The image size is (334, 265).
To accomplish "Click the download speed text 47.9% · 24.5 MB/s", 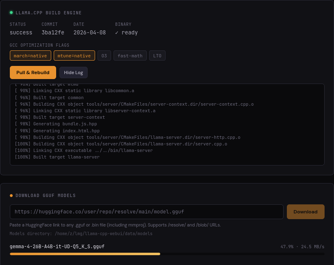I will (x=302, y=247).
